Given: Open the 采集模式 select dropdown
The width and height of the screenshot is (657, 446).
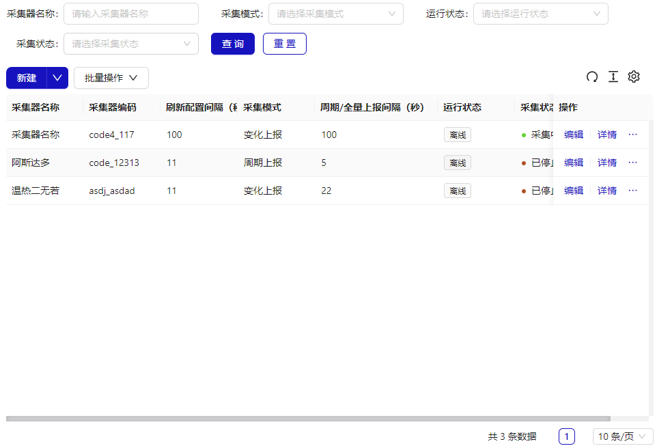Looking at the screenshot, I should point(335,14).
